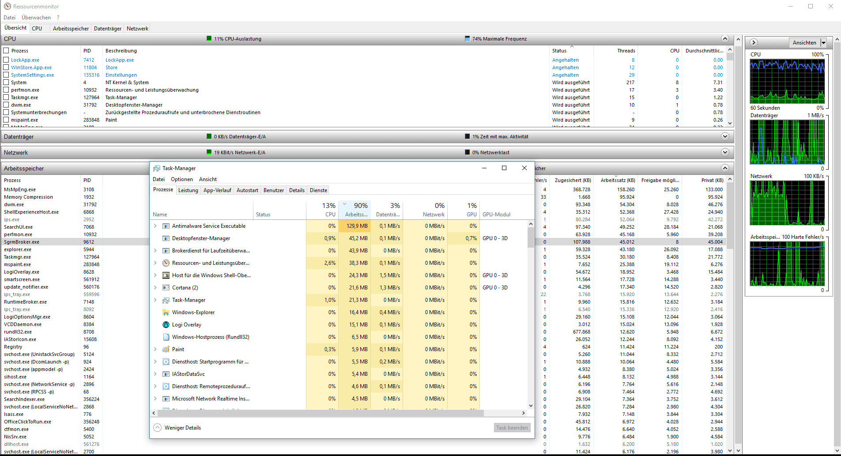Click the Ressourcen- und Leistungsüberwachung icon in Task-Manager
Screen dimensions: 841x456
tap(166, 263)
